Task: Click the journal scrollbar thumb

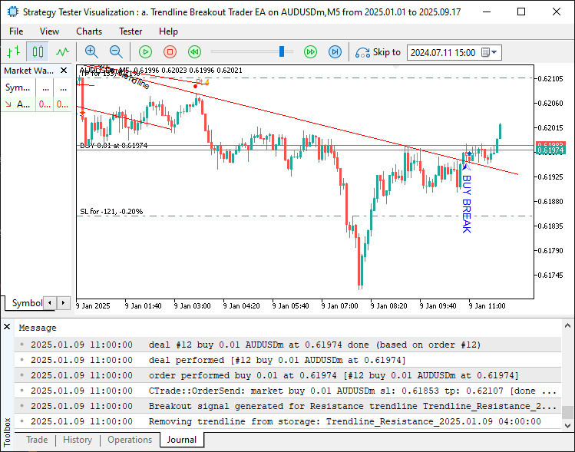Action: pos(567,412)
